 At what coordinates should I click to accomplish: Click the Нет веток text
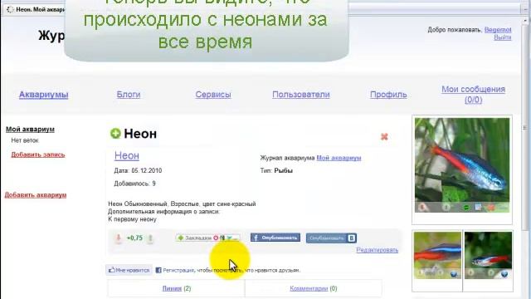(25, 140)
